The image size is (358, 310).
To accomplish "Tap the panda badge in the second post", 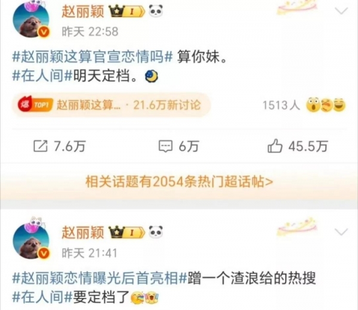I will 156,232.
